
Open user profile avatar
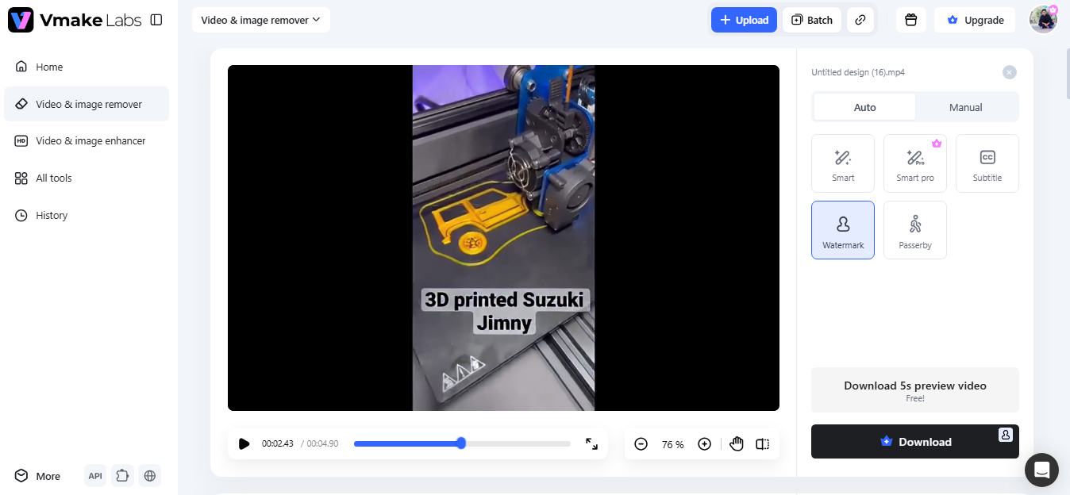coord(1043,20)
